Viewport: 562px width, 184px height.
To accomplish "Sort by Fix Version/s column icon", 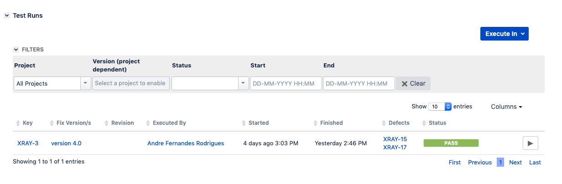I will point(52,123).
